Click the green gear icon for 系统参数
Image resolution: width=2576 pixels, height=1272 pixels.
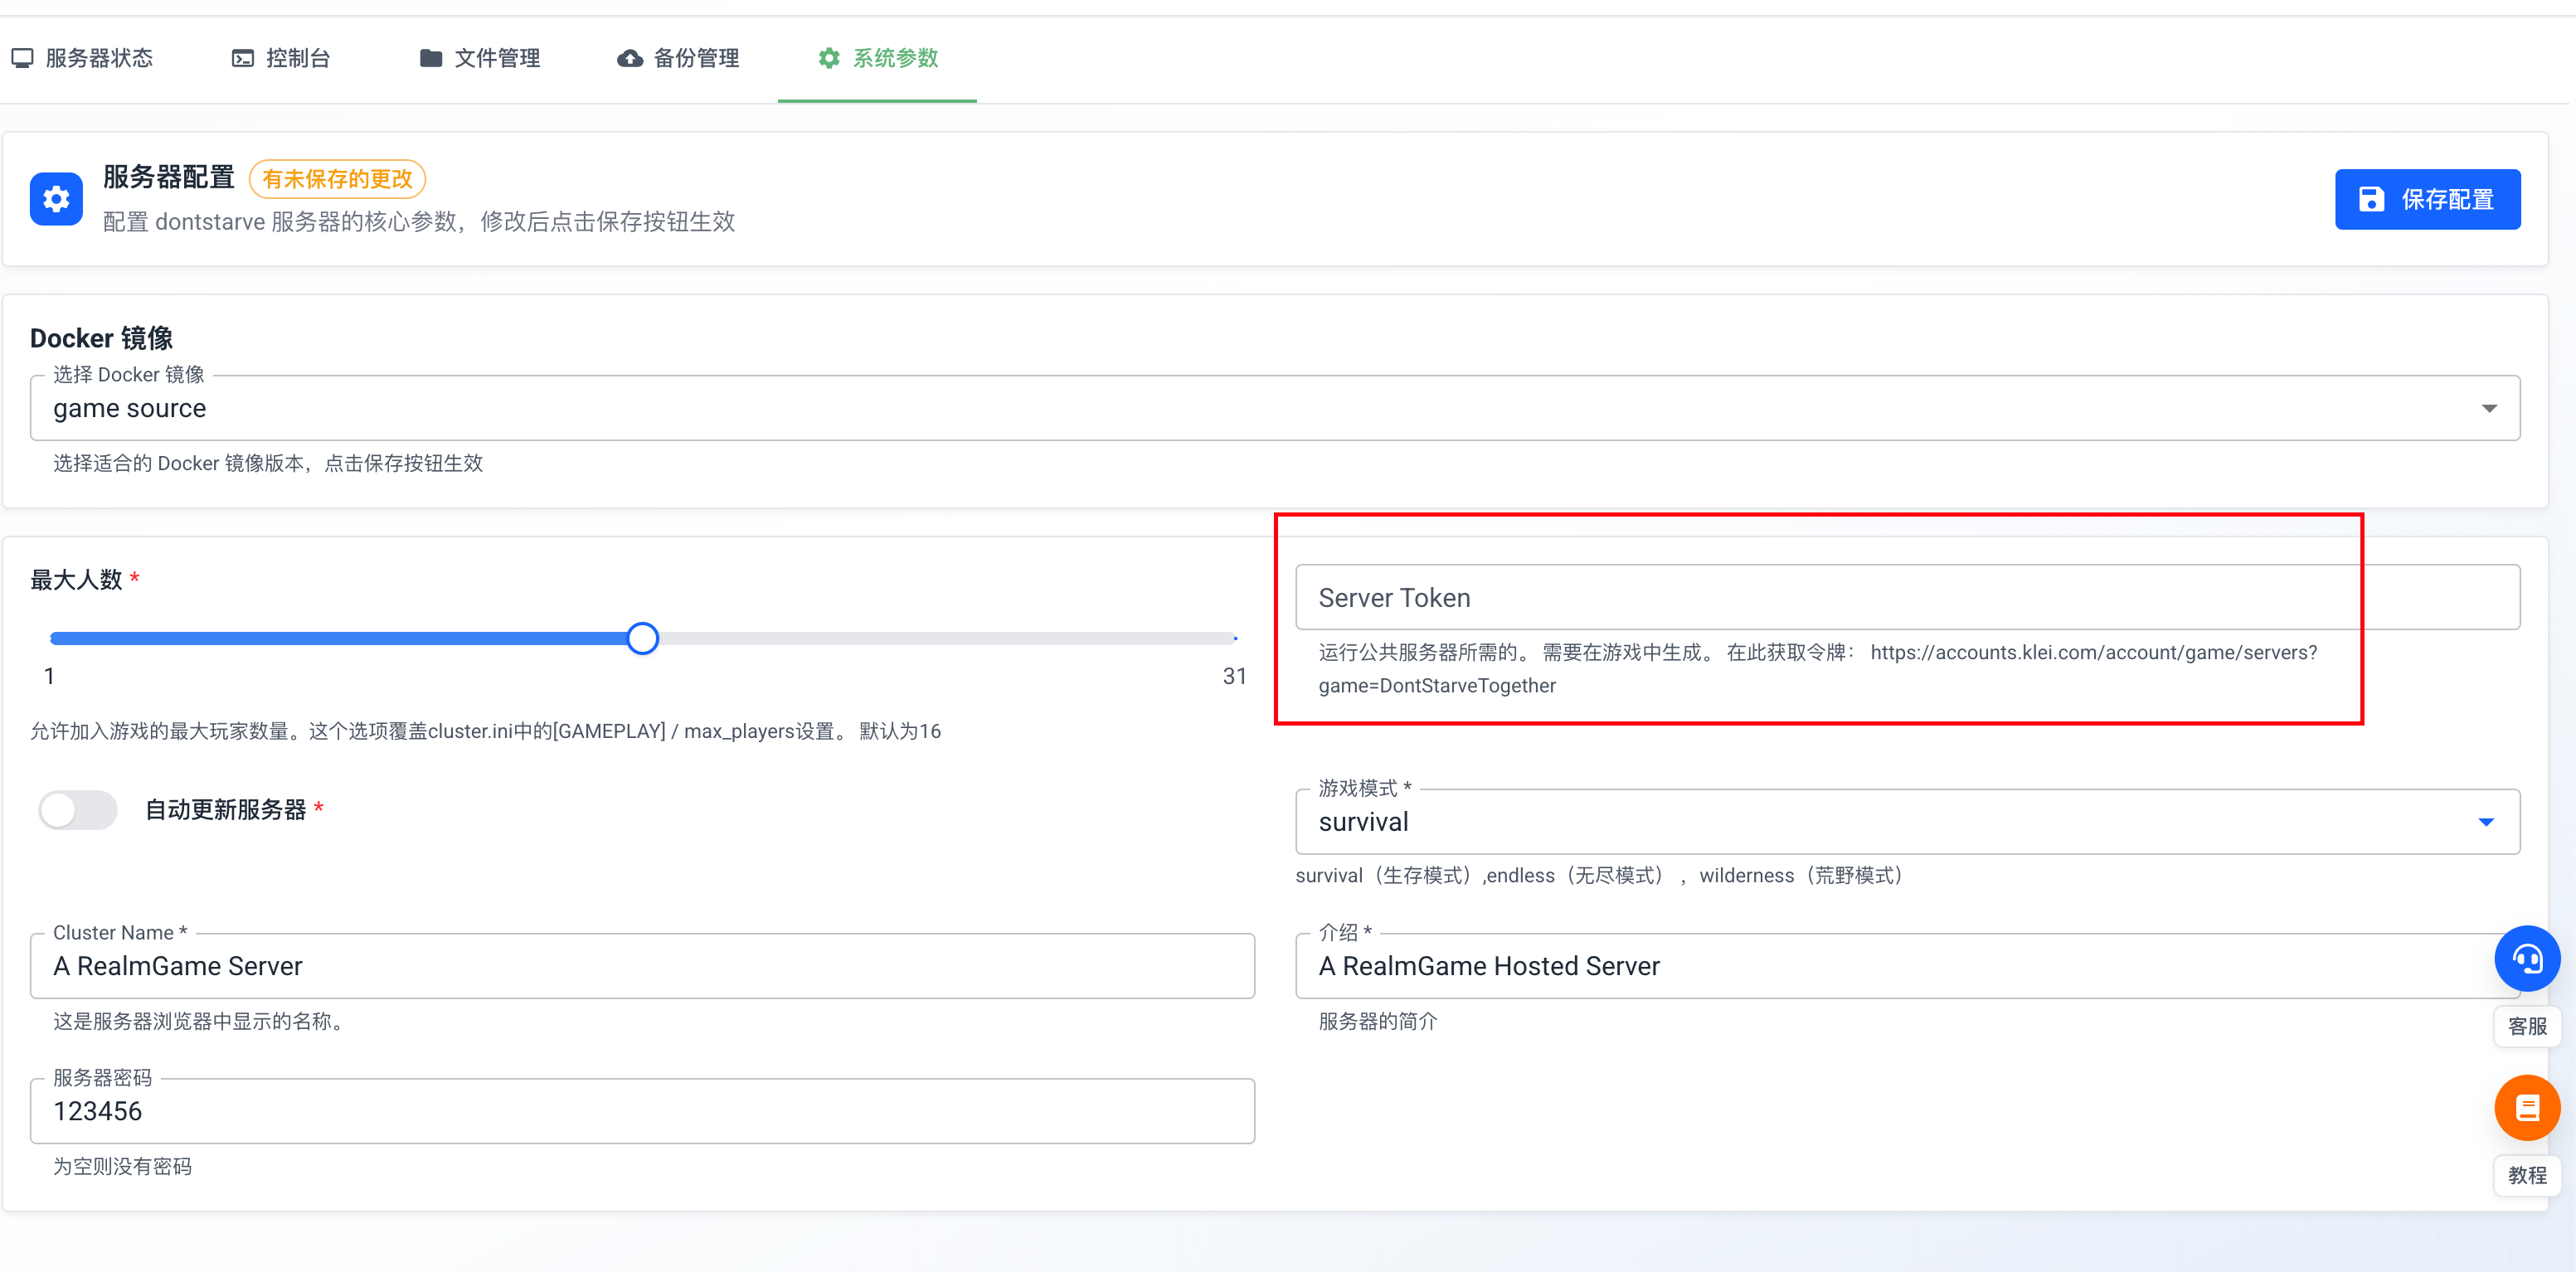tap(829, 58)
